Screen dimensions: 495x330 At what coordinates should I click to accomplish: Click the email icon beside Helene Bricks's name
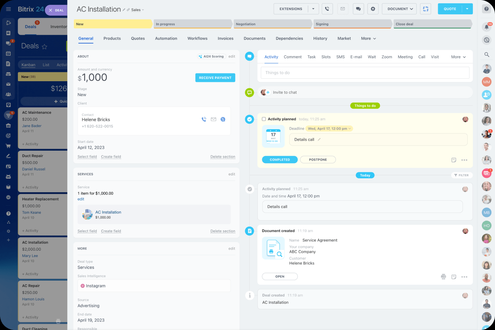213,119
